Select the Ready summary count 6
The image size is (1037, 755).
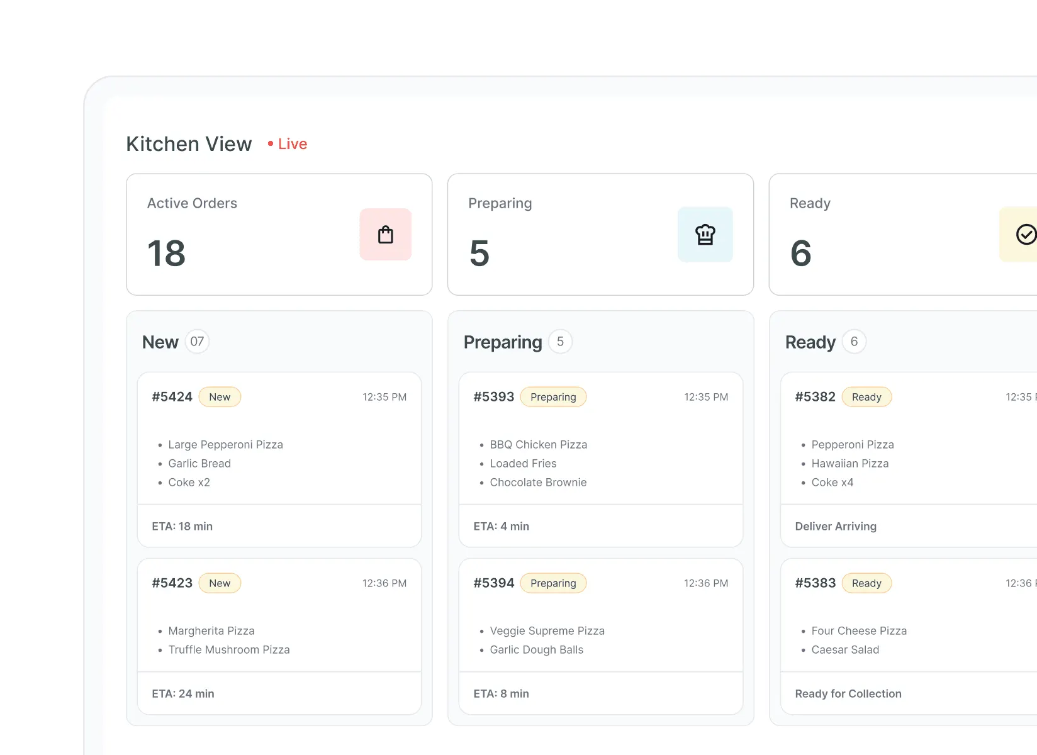tap(801, 254)
